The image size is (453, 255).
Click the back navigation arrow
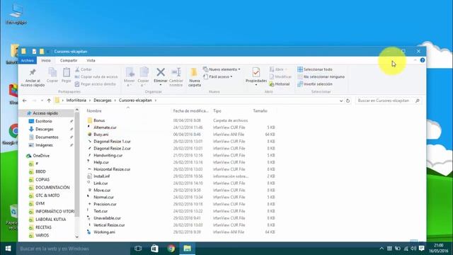click(x=25, y=101)
